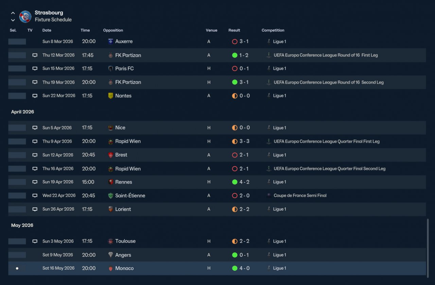Go to previous team with up chevron

pyautogui.click(x=13, y=13)
